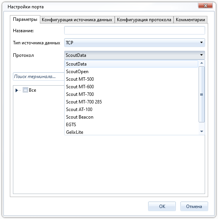This screenshot has width=218, height=219.
Task: Click the Поиск терминала search field
Action: pyautogui.click(x=38, y=77)
